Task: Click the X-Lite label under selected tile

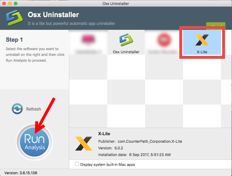Action: 202,52
